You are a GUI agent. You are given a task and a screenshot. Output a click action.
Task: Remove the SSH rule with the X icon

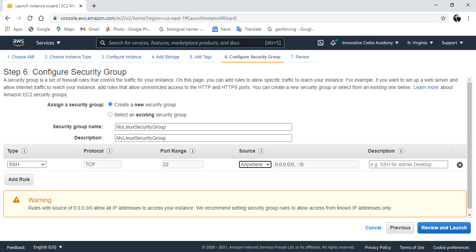[460, 164]
